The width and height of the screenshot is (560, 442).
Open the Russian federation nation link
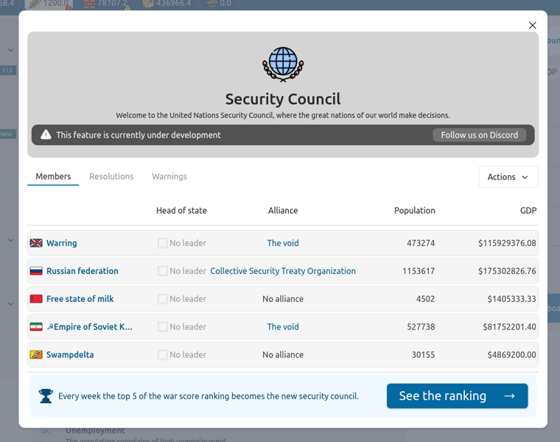pos(82,271)
